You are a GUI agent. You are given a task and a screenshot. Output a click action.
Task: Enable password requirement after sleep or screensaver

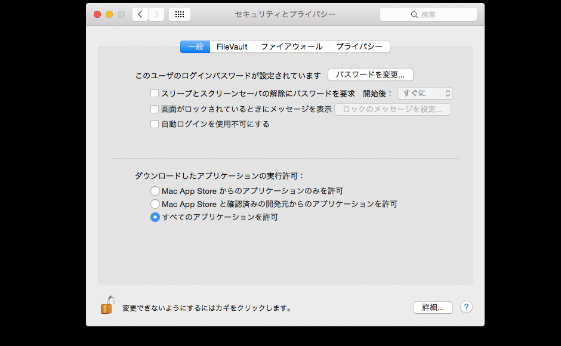(x=155, y=94)
